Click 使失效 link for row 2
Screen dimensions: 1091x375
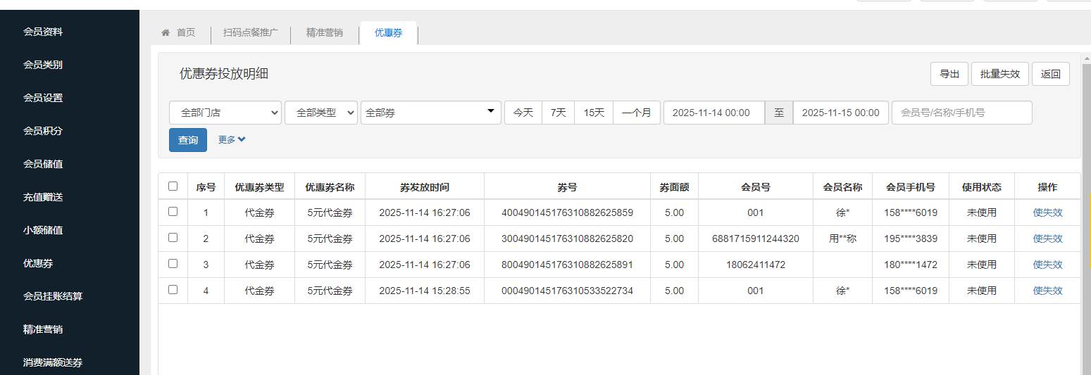[1047, 239]
